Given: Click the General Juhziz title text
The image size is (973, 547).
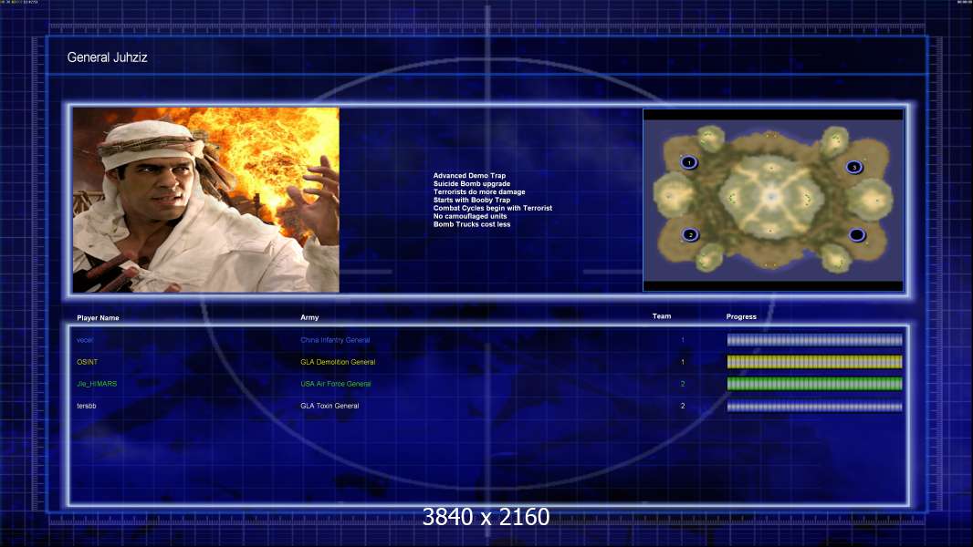Looking at the screenshot, I should pyautogui.click(x=108, y=57).
